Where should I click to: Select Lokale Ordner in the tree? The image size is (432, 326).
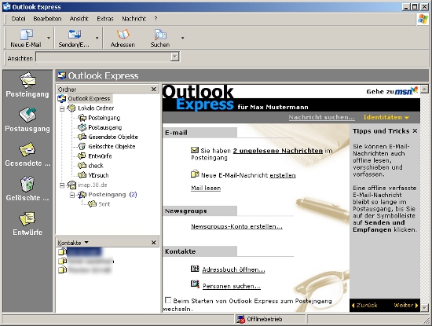point(96,108)
